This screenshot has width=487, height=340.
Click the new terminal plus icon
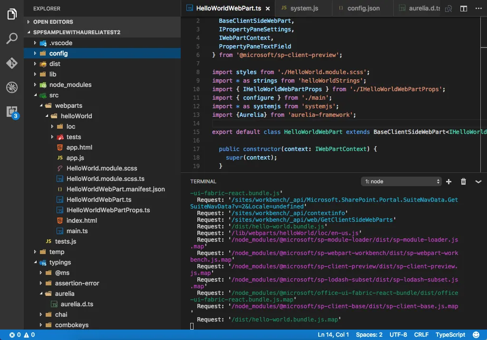[448, 181]
